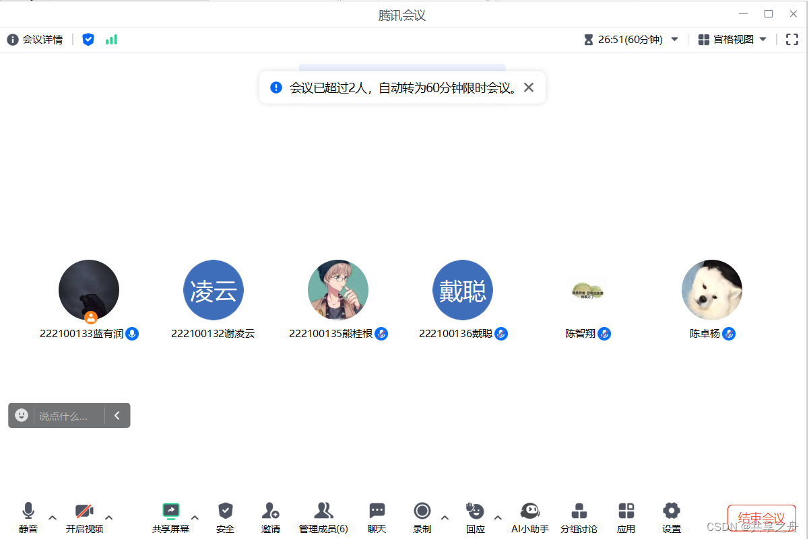Screen dimensions: 809x539
Task: Click orange host badge on 蓝有润 avatar
Action: point(91,318)
